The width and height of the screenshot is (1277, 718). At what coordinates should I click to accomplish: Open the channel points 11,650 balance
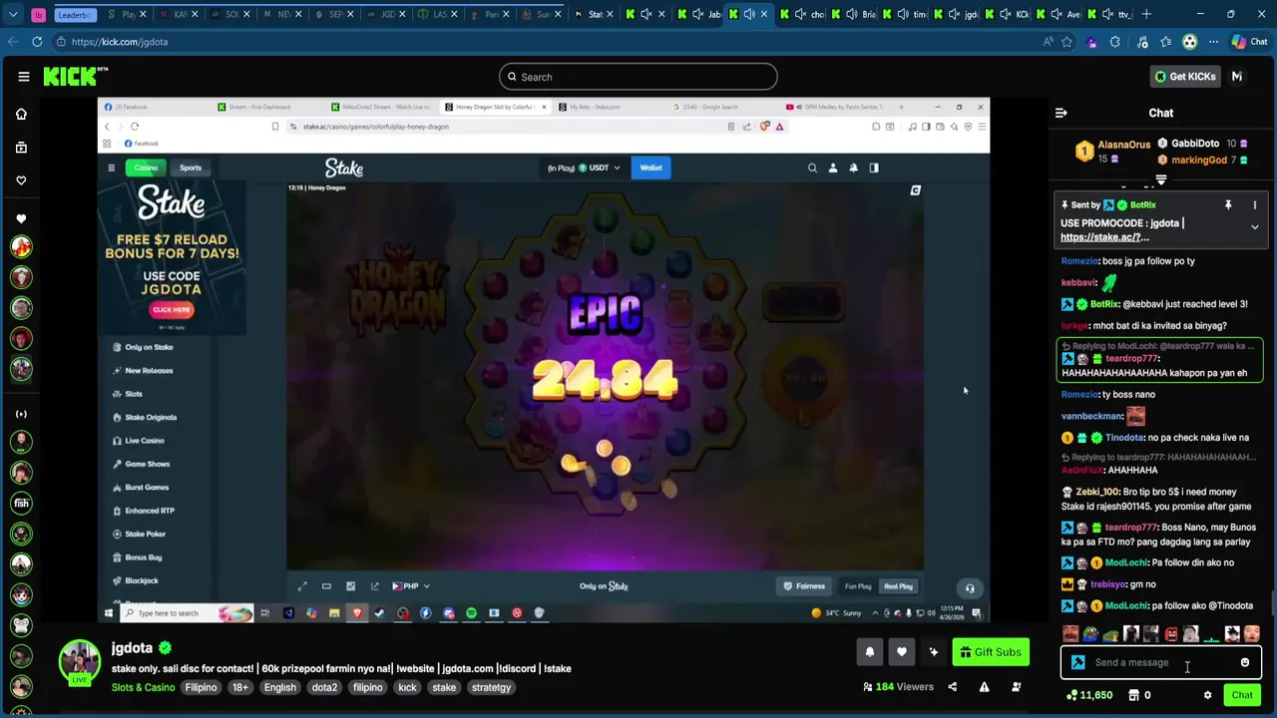coord(1089,695)
